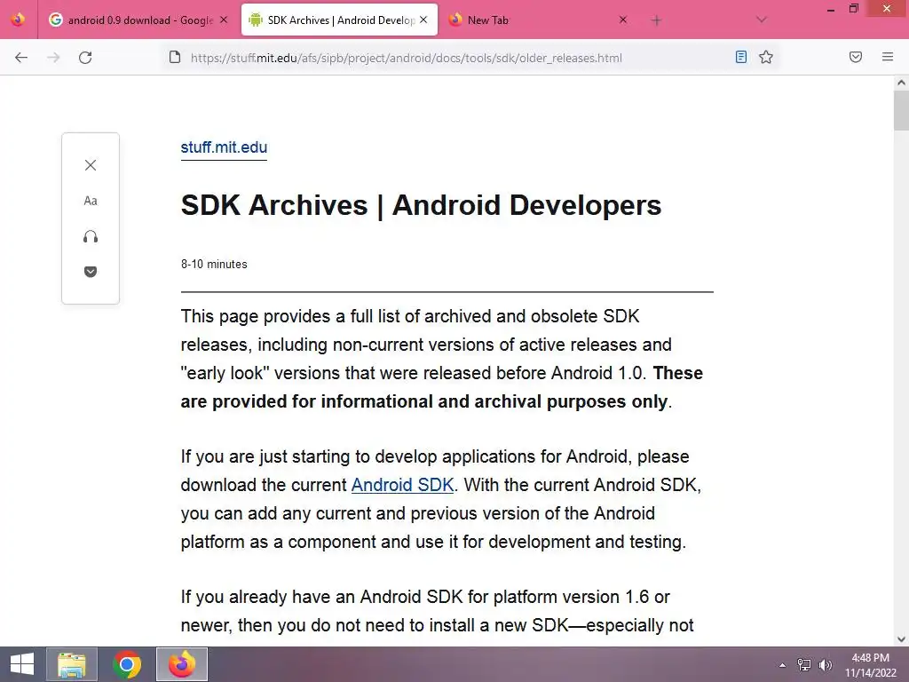Go back to previous page
This screenshot has height=682, width=909.
21,58
